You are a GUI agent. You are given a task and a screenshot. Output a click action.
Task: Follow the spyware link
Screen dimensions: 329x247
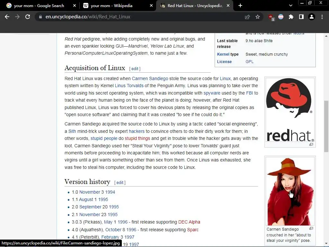pyautogui.click(x=212, y=93)
